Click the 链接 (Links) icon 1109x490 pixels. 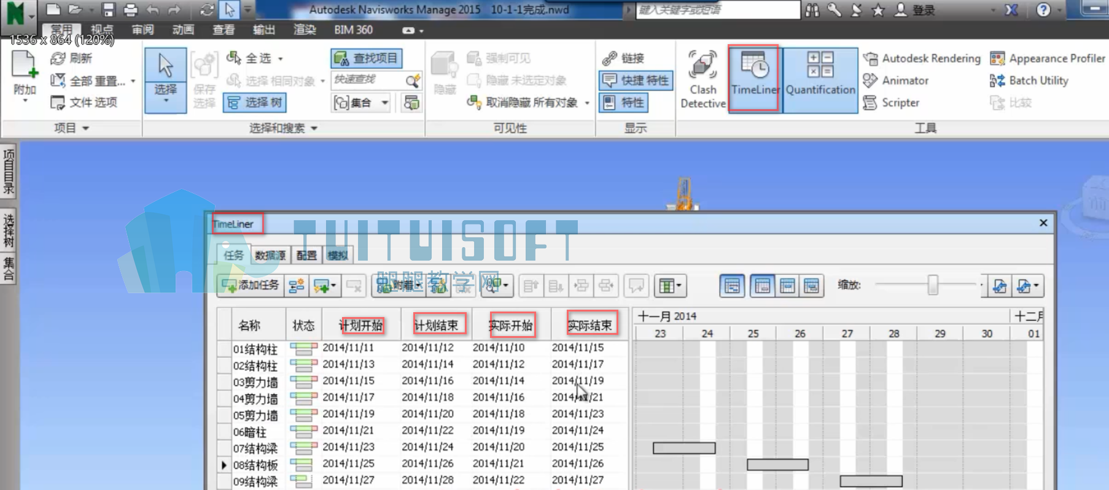click(623, 58)
